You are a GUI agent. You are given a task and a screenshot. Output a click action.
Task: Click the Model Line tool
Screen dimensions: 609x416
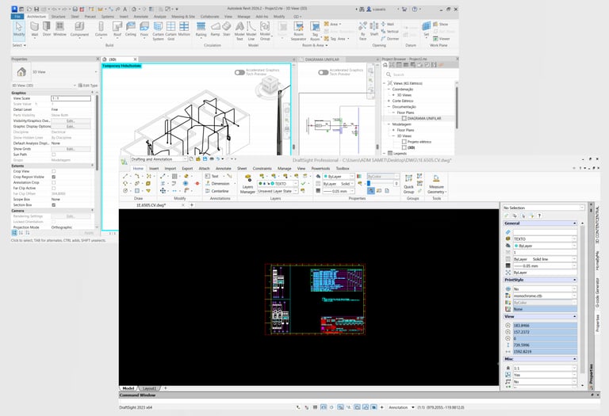click(x=251, y=31)
